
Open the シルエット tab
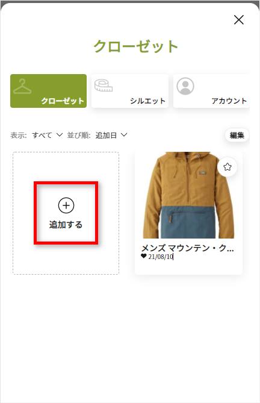130,91
